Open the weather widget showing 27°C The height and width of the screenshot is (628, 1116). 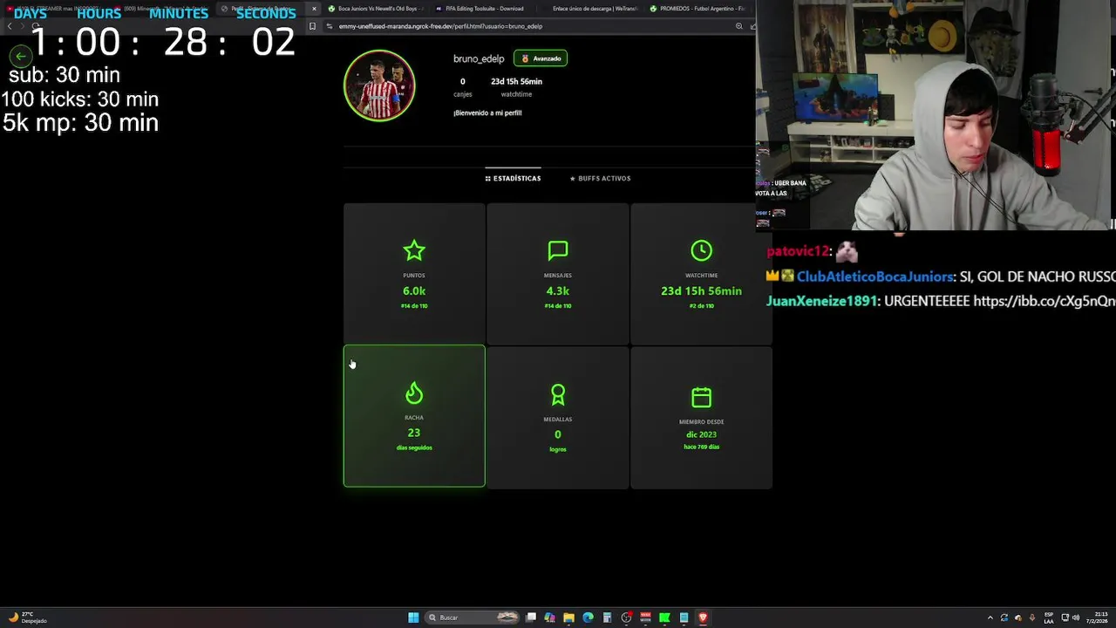pyautogui.click(x=27, y=618)
